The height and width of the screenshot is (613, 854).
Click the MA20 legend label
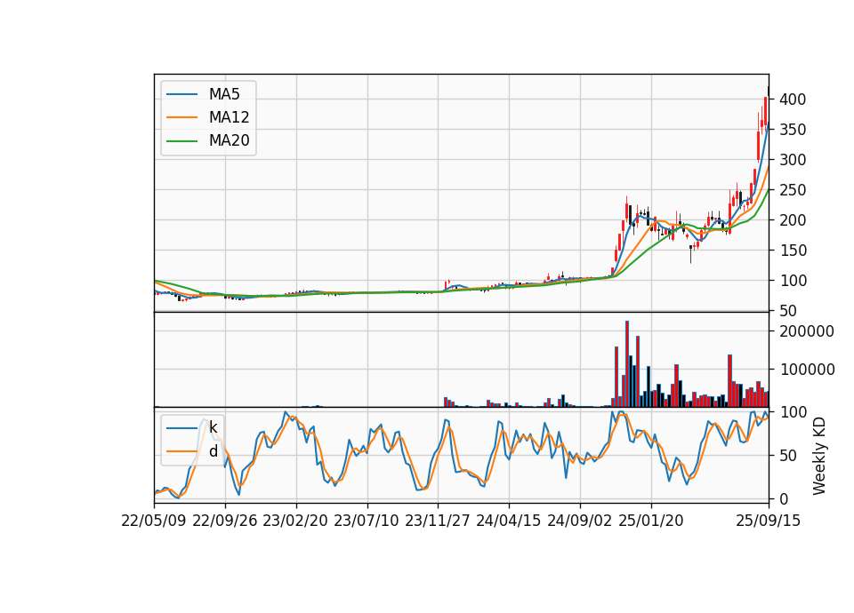[x=229, y=141]
